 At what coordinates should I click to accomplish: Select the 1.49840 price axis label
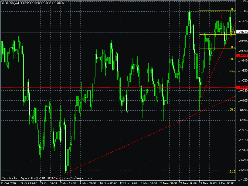[x=242, y=61]
